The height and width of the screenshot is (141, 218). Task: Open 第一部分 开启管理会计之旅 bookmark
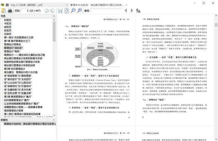tap(19, 37)
